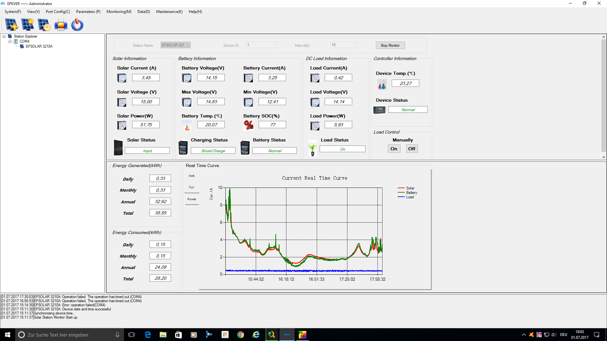Click the printer toolbar icon
This screenshot has width=607, height=341.
pyautogui.click(x=61, y=25)
